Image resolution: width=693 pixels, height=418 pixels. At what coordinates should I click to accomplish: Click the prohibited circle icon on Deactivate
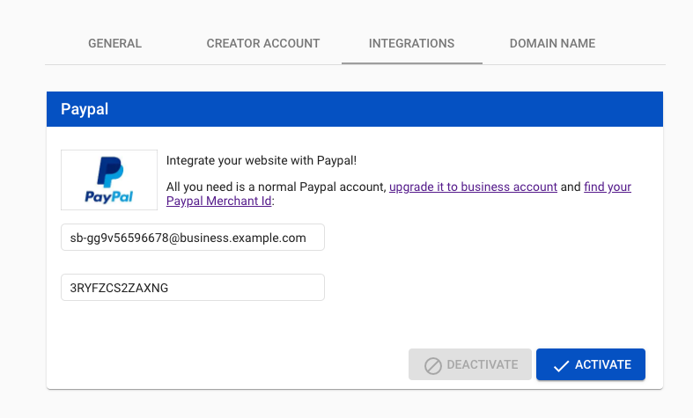432,366
